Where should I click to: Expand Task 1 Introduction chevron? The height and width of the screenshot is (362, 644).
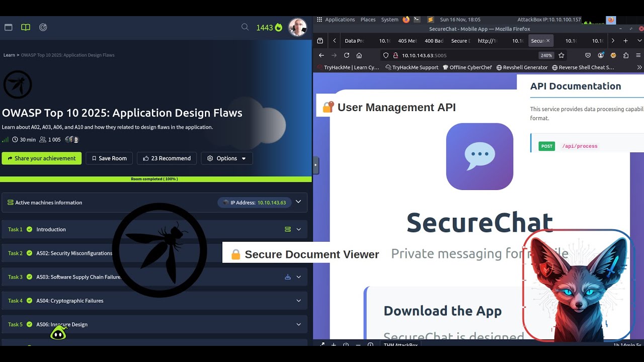(x=298, y=229)
